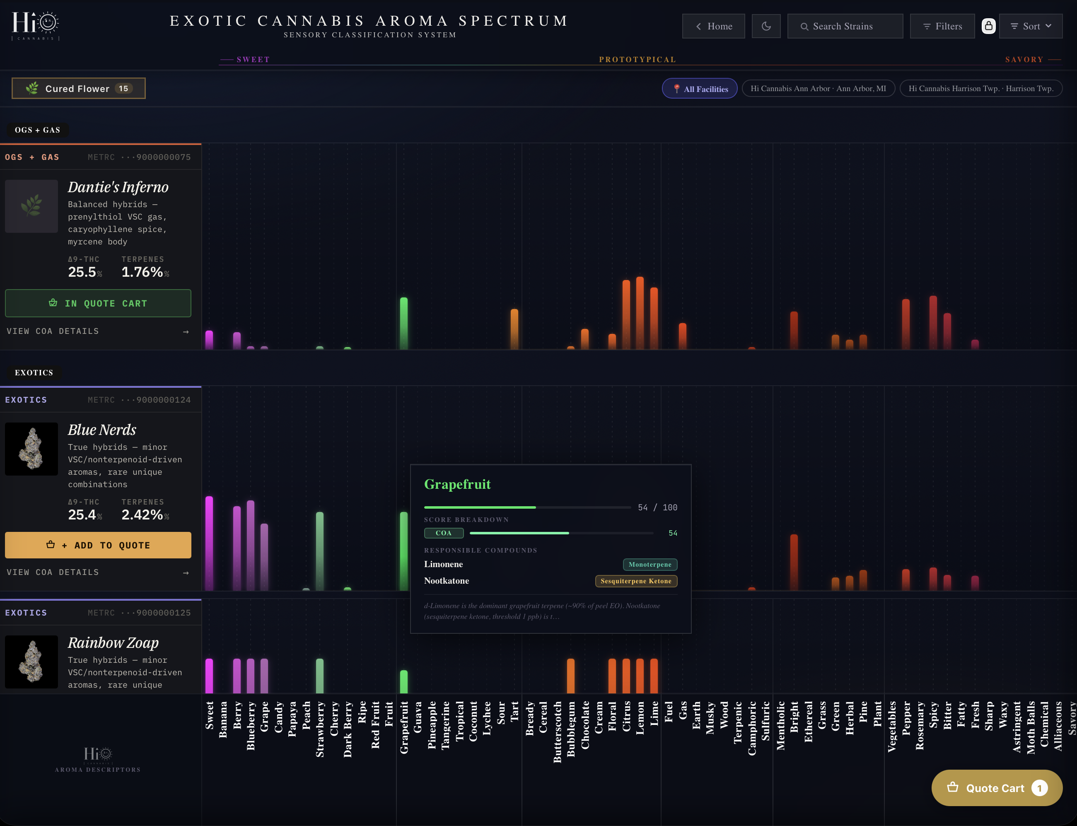Click the OGS + GAS section label
The height and width of the screenshot is (826, 1077).
37,130
